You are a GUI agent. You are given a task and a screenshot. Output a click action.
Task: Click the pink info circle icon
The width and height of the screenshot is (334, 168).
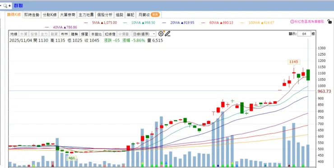292,22
